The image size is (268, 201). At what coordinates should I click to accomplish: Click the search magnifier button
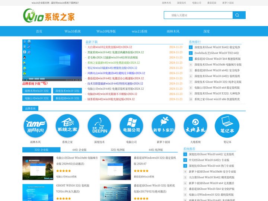coord(239,15)
